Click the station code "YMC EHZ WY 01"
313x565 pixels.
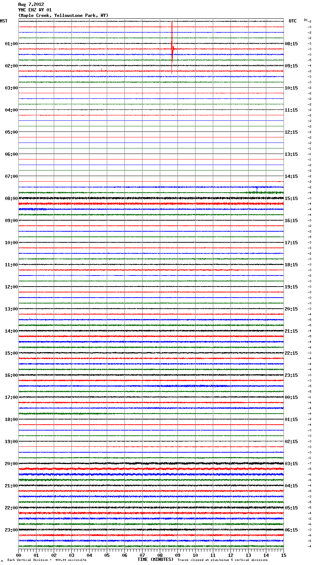pyautogui.click(x=35, y=10)
